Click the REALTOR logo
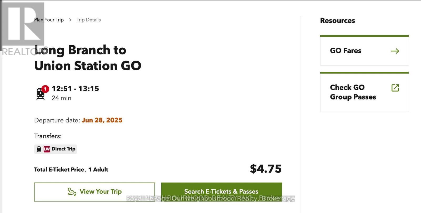421x213 pixels. [x=23, y=29]
